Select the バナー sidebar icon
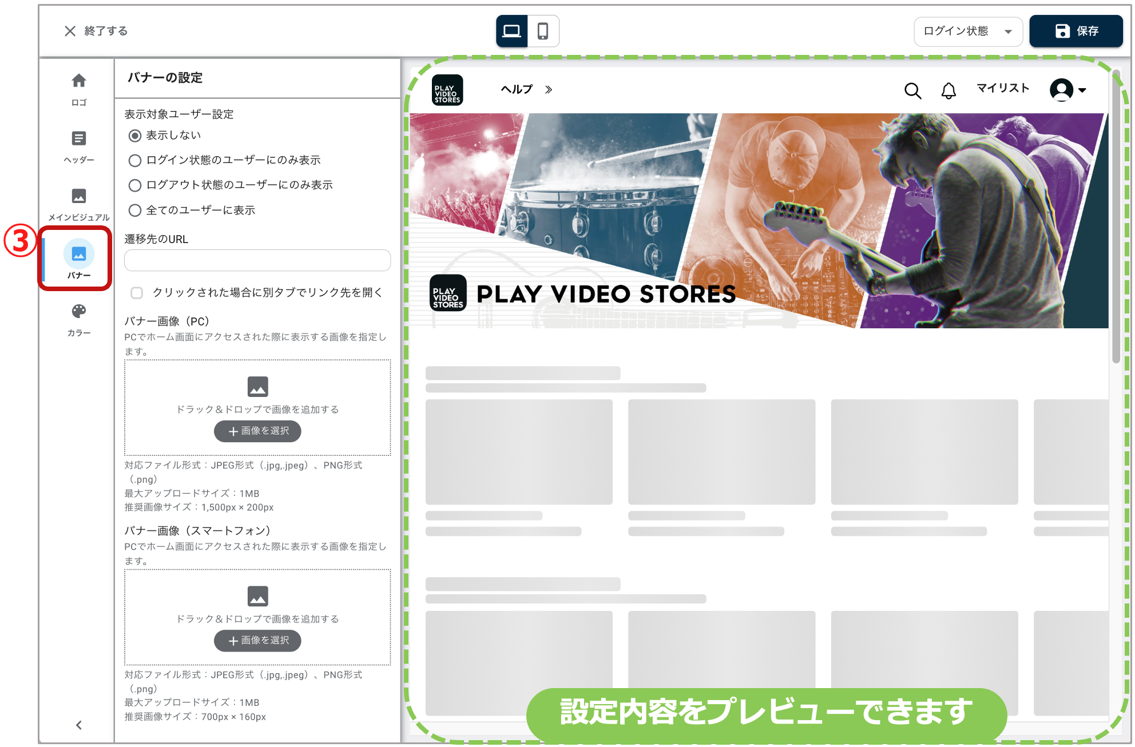Viewport: 1135px width, 747px height. (x=79, y=253)
